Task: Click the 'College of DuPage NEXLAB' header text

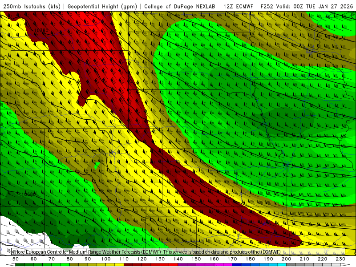Action: 180,7
